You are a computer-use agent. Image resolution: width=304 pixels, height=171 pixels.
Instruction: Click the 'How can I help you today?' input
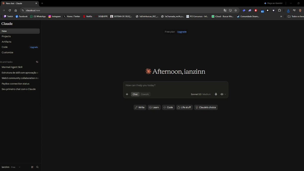click(x=176, y=85)
